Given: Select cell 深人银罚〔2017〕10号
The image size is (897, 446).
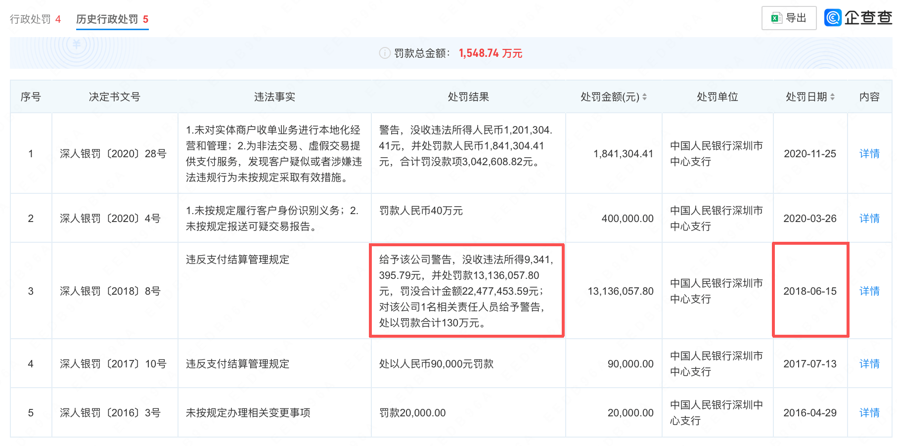Looking at the screenshot, I should pos(113,364).
